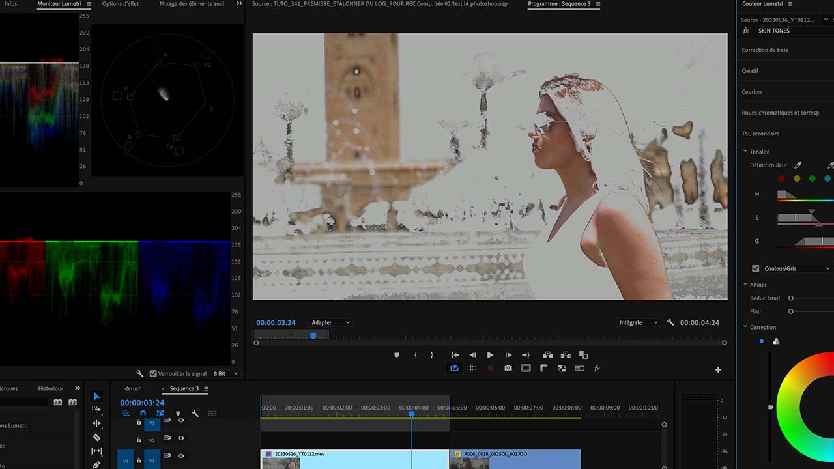
Task: Open the Program monitor button editor plus
Action: [x=718, y=369]
